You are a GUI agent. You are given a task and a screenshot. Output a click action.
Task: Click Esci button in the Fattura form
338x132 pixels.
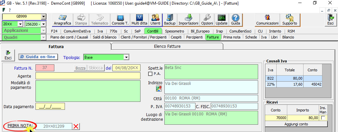click(8, 55)
